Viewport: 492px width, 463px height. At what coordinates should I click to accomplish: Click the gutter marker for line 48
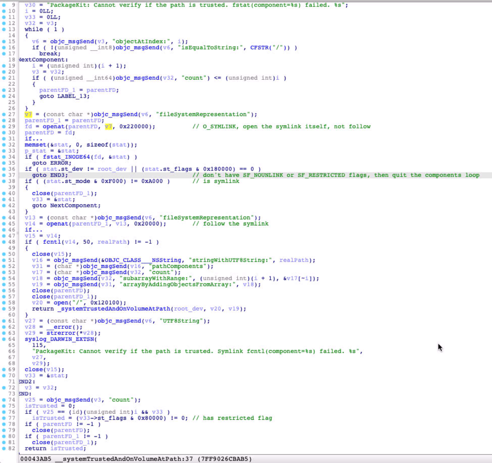pyautogui.click(x=4, y=242)
